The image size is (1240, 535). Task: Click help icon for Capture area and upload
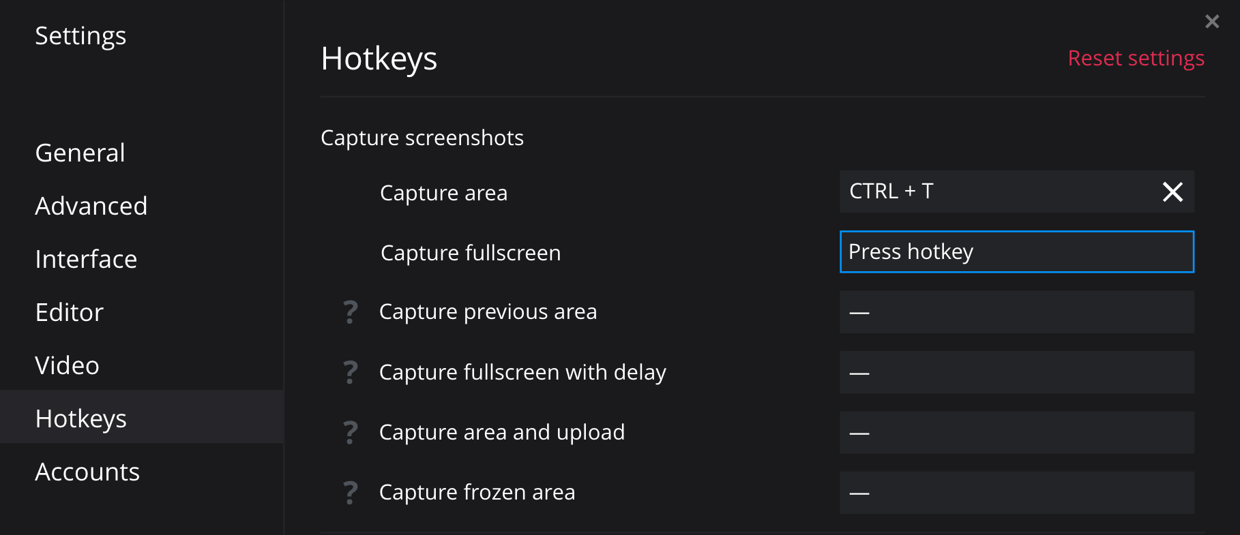[351, 432]
